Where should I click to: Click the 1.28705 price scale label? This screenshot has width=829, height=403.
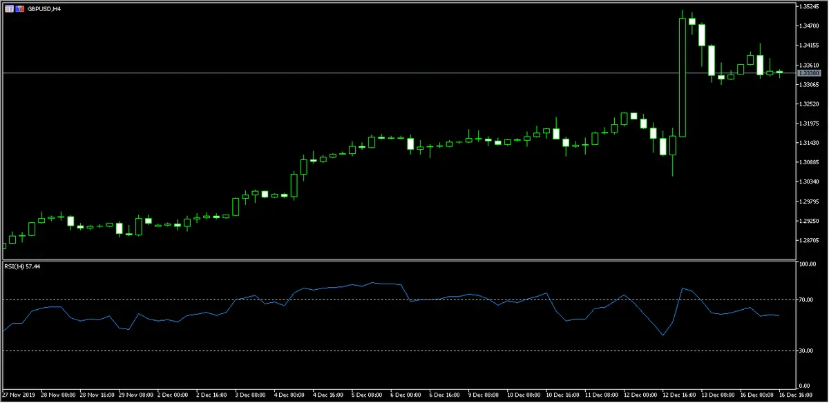pos(809,240)
